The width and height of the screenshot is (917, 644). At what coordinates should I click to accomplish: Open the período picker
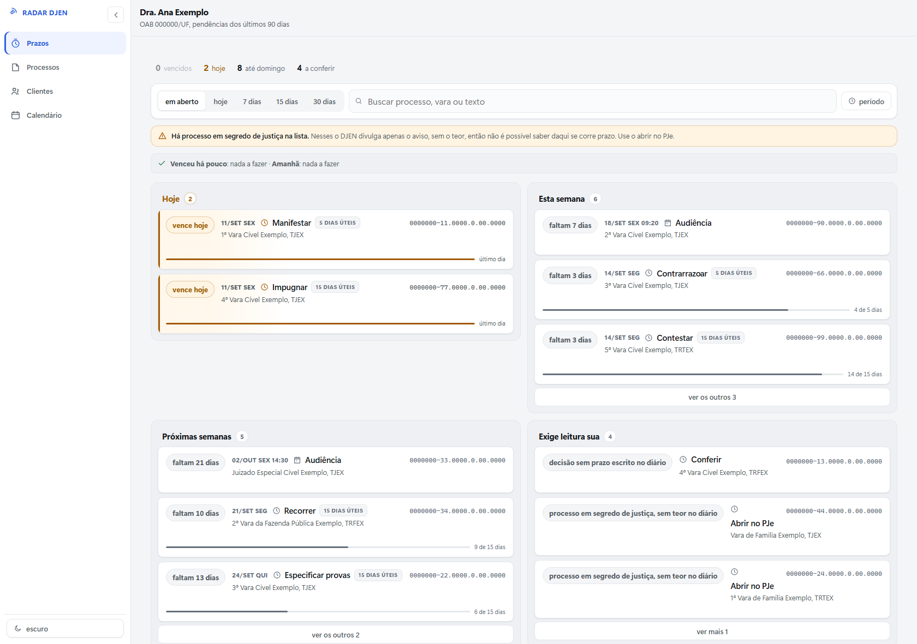tap(866, 101)
